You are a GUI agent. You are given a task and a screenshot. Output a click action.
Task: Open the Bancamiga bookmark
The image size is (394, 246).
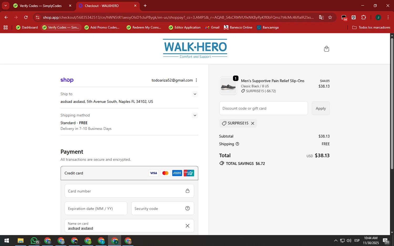click(268, 28)
